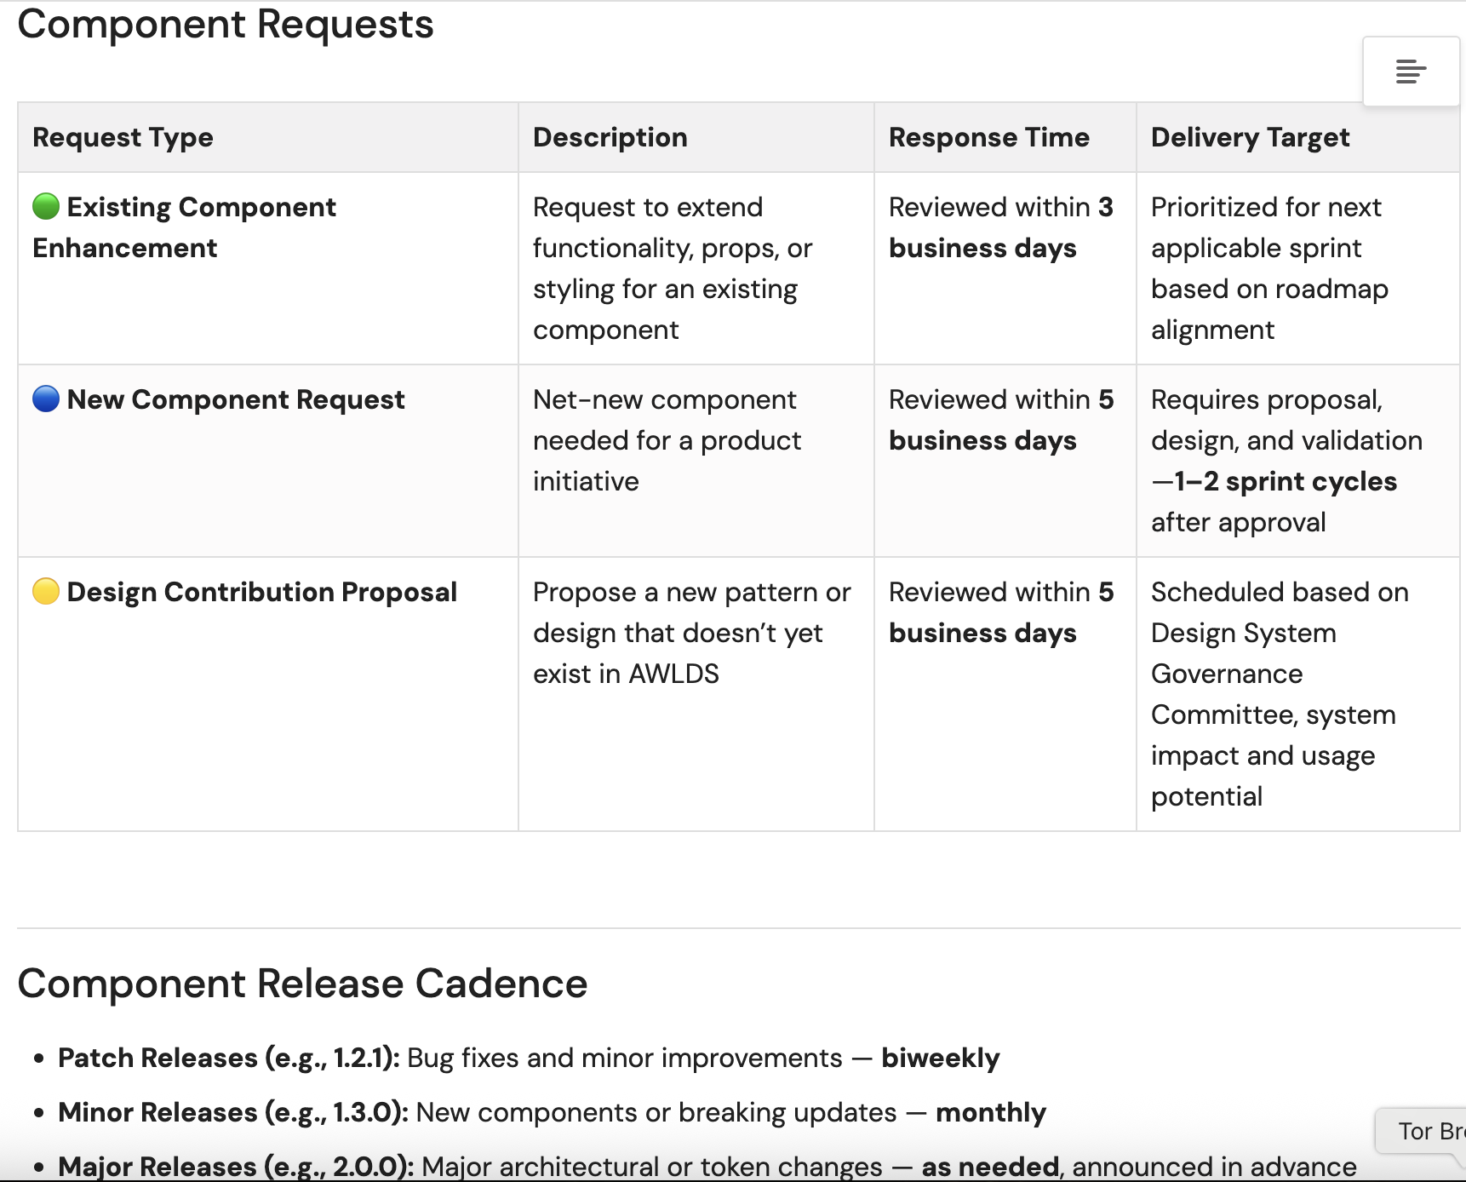Click the New Component Request row title
Screen dimensions: 1466x1182
coord(236,399)
